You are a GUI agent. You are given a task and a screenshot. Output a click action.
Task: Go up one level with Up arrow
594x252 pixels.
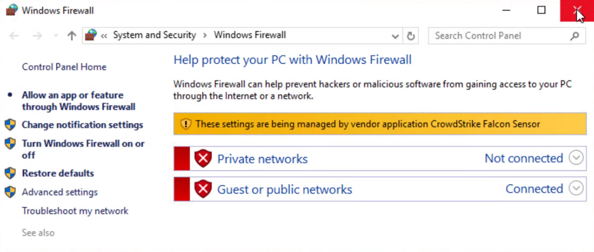pyautogui.click(x=72, y=36)
